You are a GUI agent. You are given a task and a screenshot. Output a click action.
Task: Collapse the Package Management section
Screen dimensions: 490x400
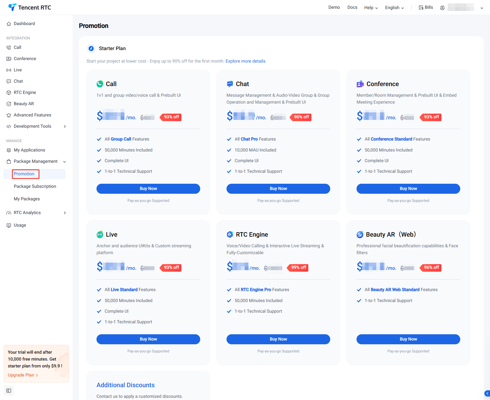(x=65, y=162)
